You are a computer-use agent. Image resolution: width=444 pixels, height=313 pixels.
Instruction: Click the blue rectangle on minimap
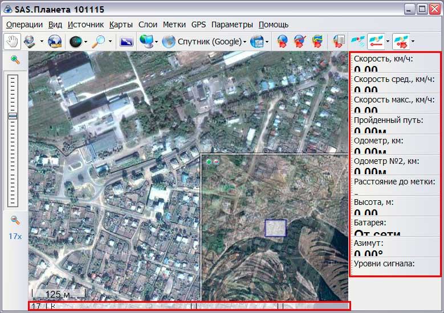point(275,228)
